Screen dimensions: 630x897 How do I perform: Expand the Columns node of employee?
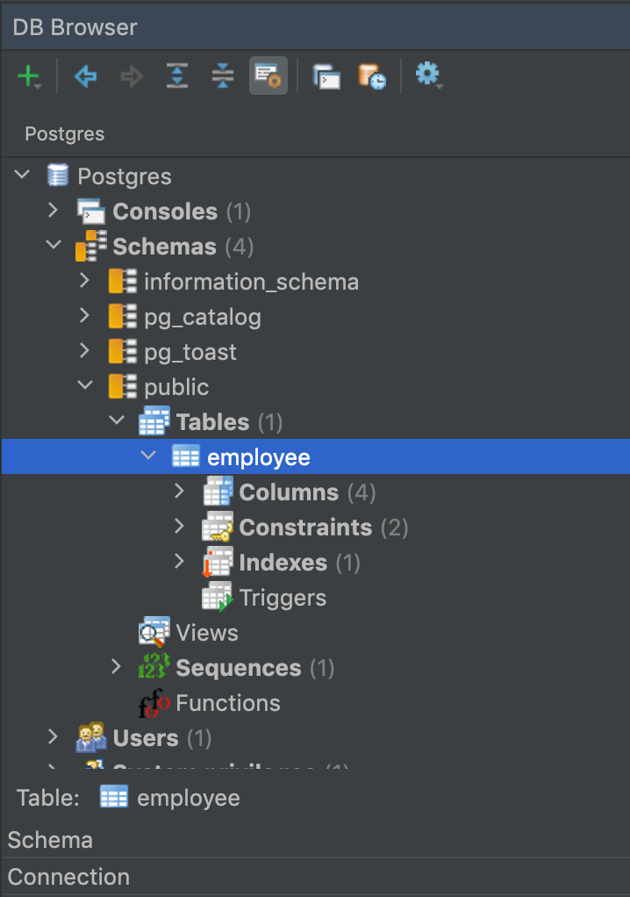(x=179, y=492)
